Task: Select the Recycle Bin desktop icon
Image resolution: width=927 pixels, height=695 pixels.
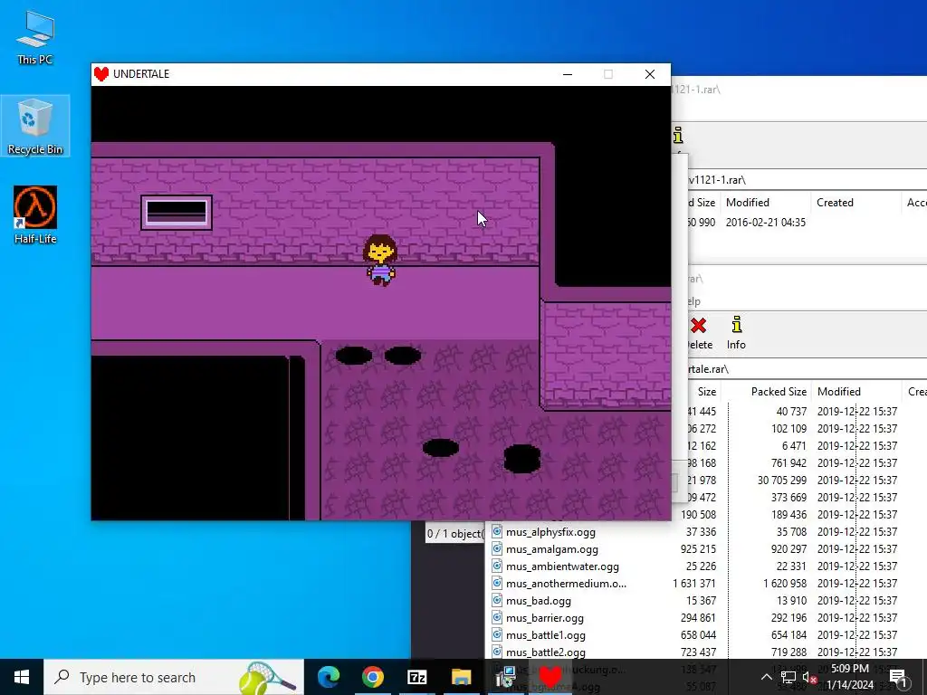Action: (x=35, y=127)
